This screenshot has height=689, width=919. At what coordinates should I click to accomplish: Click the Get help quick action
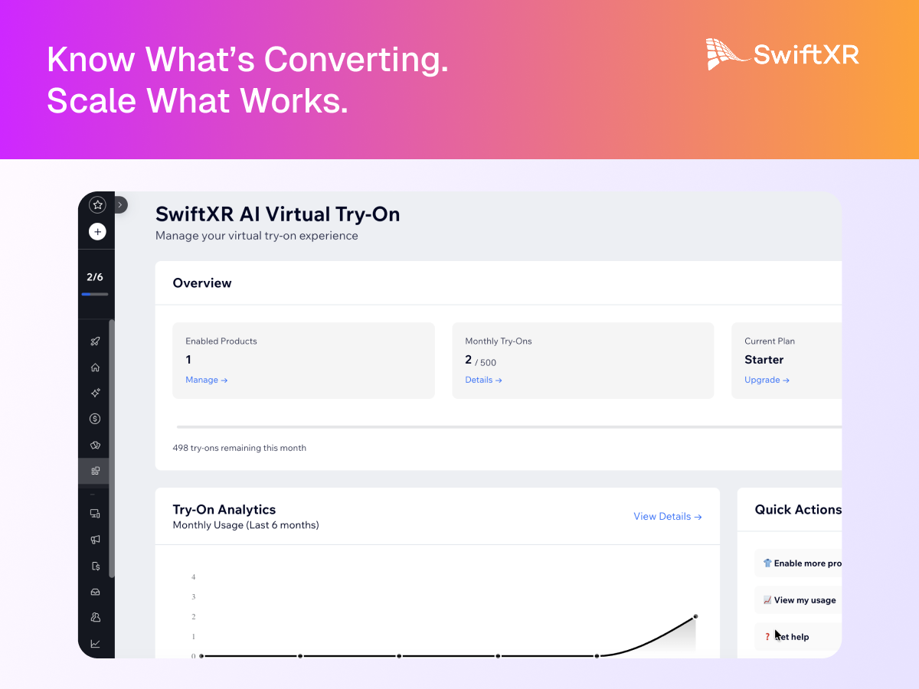click(799, 637)
